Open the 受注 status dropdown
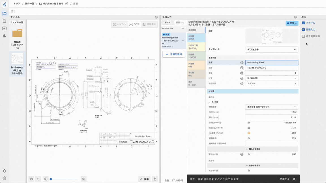Viewport: 326px width, 183px height. (x=292, y=23)
